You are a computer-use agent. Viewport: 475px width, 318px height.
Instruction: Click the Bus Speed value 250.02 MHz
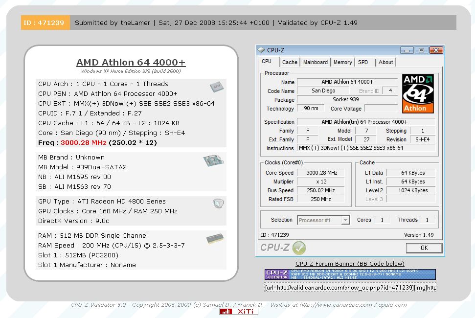click(321, 190)
